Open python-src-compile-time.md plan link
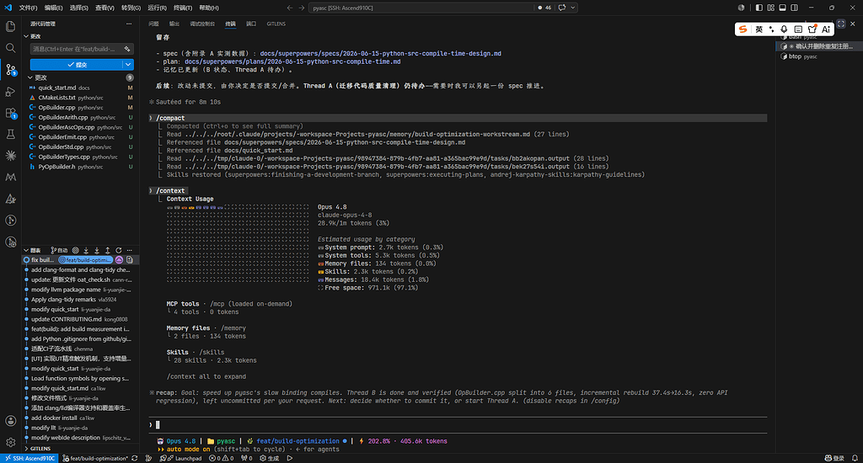 coord(292,61)
